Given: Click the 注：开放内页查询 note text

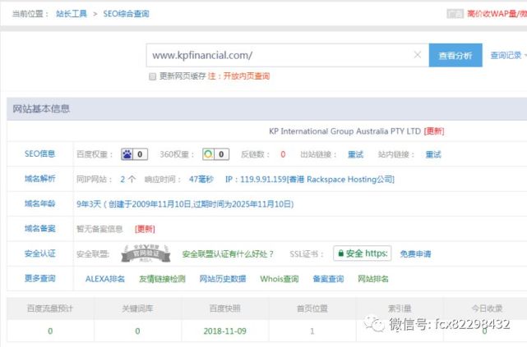Looking at the screenshot, I should point(239,76).
